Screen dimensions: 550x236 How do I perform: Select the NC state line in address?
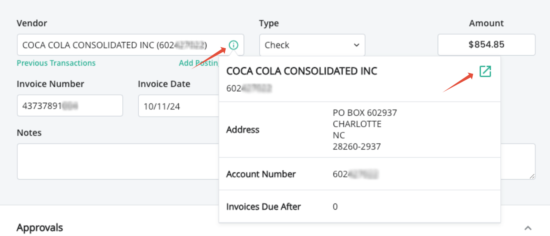point(339,135)
